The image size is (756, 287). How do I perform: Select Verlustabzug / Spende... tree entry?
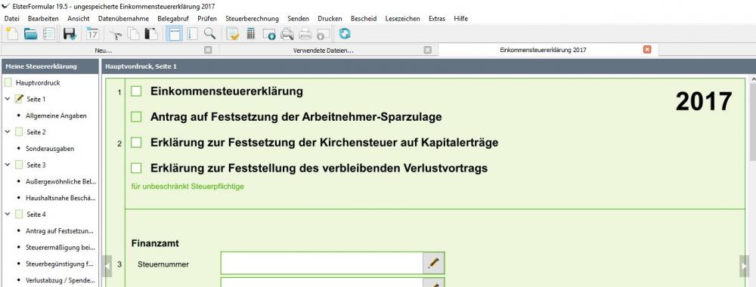click(x=60, y=280)
